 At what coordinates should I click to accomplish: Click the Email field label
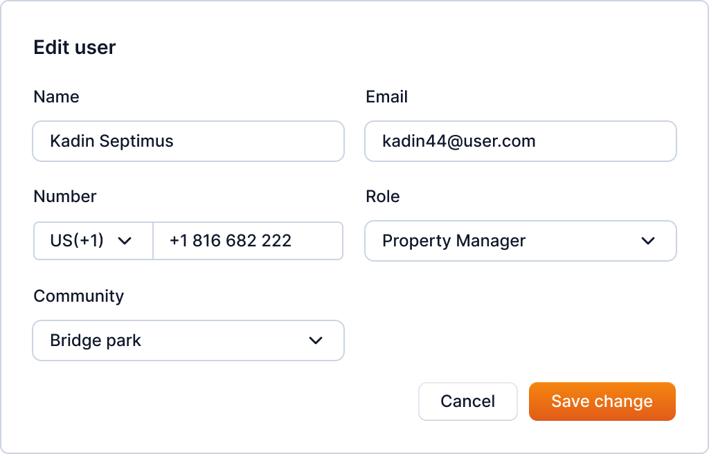386,97
